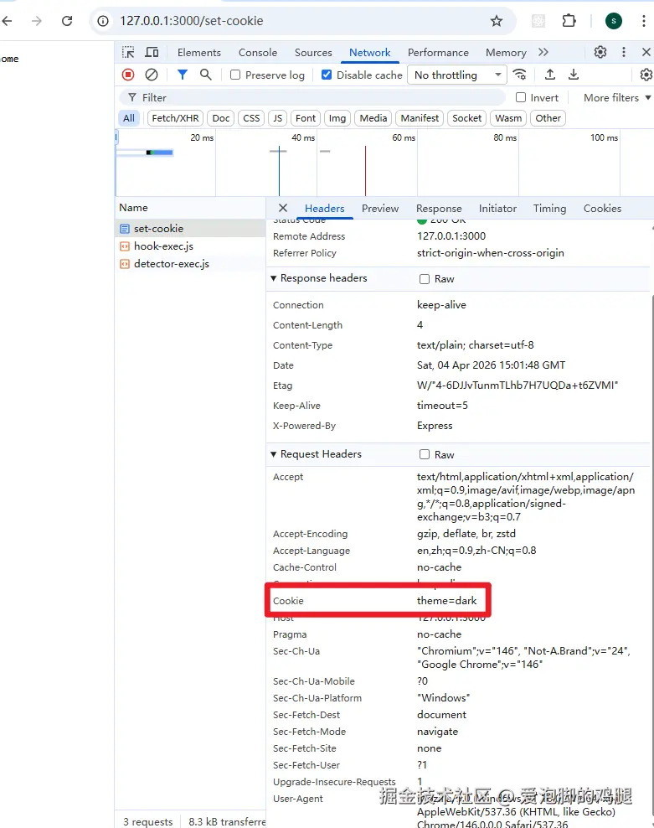Viewport: 654px width, 828px height.
Task: Bookmark this page with the star icon
Action: [x=497, y=21]
